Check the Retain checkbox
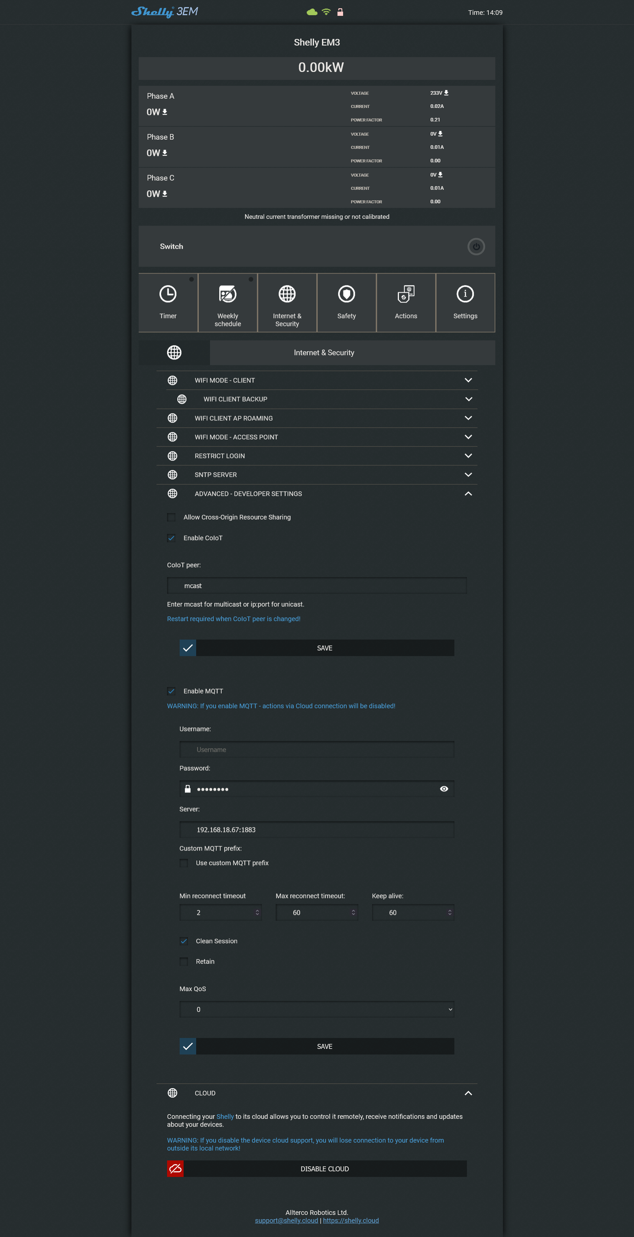Viewport: 634px width, 1237px height. click(184, 961)
